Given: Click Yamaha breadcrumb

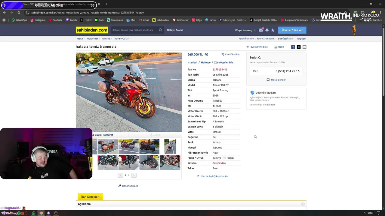Looking at the screenshot, I should point(106,39).
